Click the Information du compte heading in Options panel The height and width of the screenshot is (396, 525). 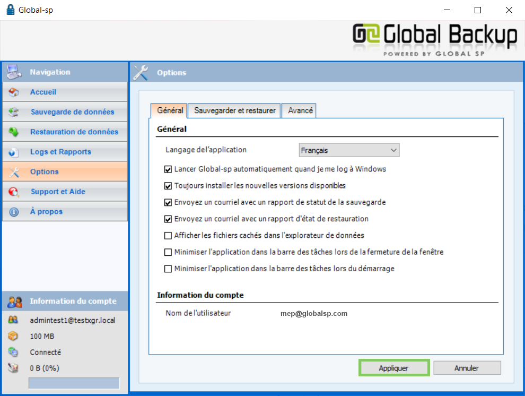200,295
